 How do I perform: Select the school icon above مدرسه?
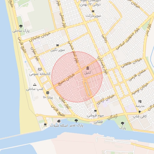coord(140,102)
